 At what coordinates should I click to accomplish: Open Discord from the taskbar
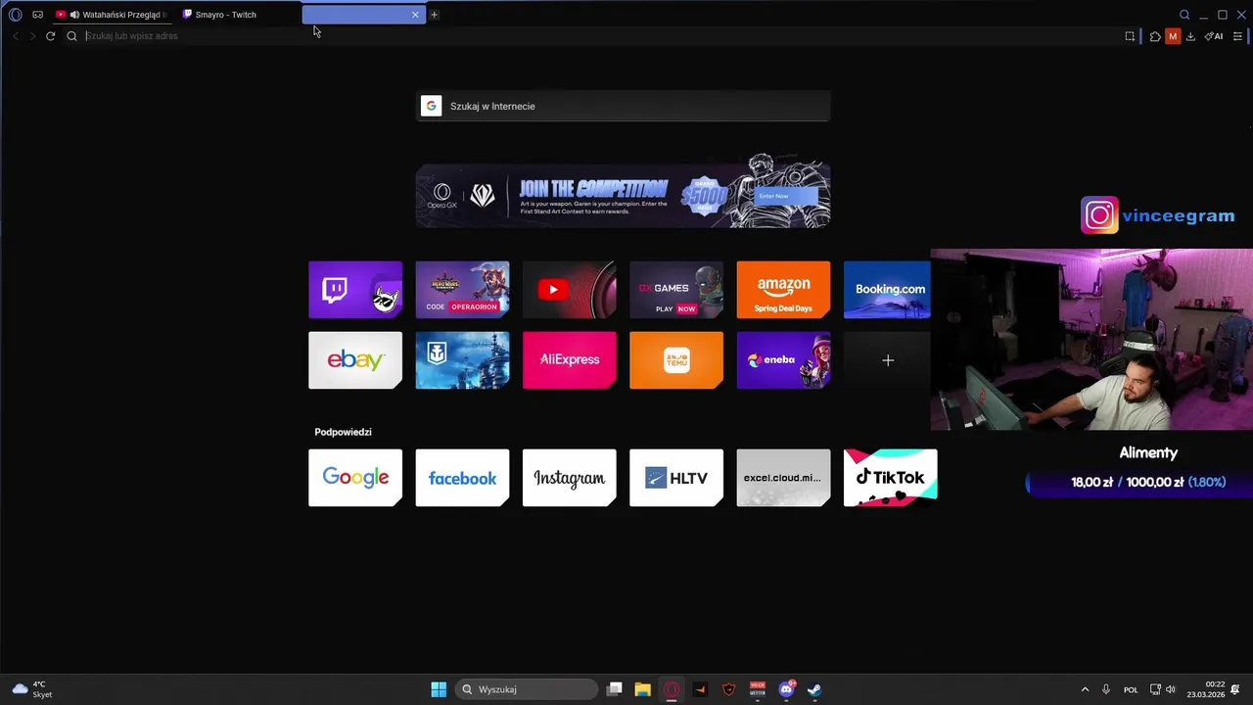click(x=786, y=689)
